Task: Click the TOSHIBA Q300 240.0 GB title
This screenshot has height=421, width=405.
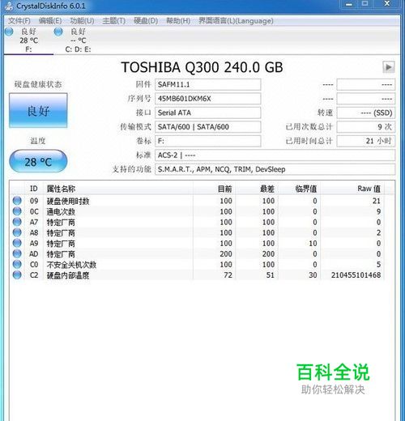Action: pyautogui.click(x=202, y=67)
